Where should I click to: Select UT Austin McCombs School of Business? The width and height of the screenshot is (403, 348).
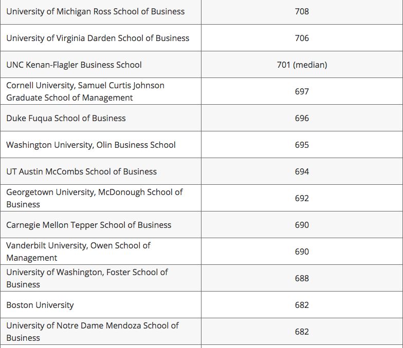81,171
